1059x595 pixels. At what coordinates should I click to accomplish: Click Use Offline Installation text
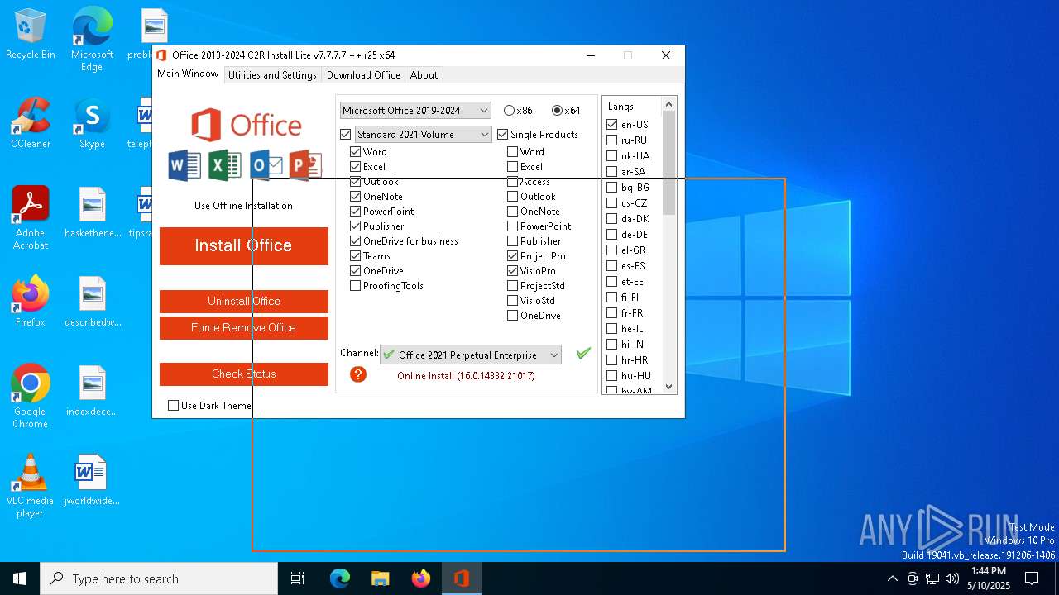243,205
